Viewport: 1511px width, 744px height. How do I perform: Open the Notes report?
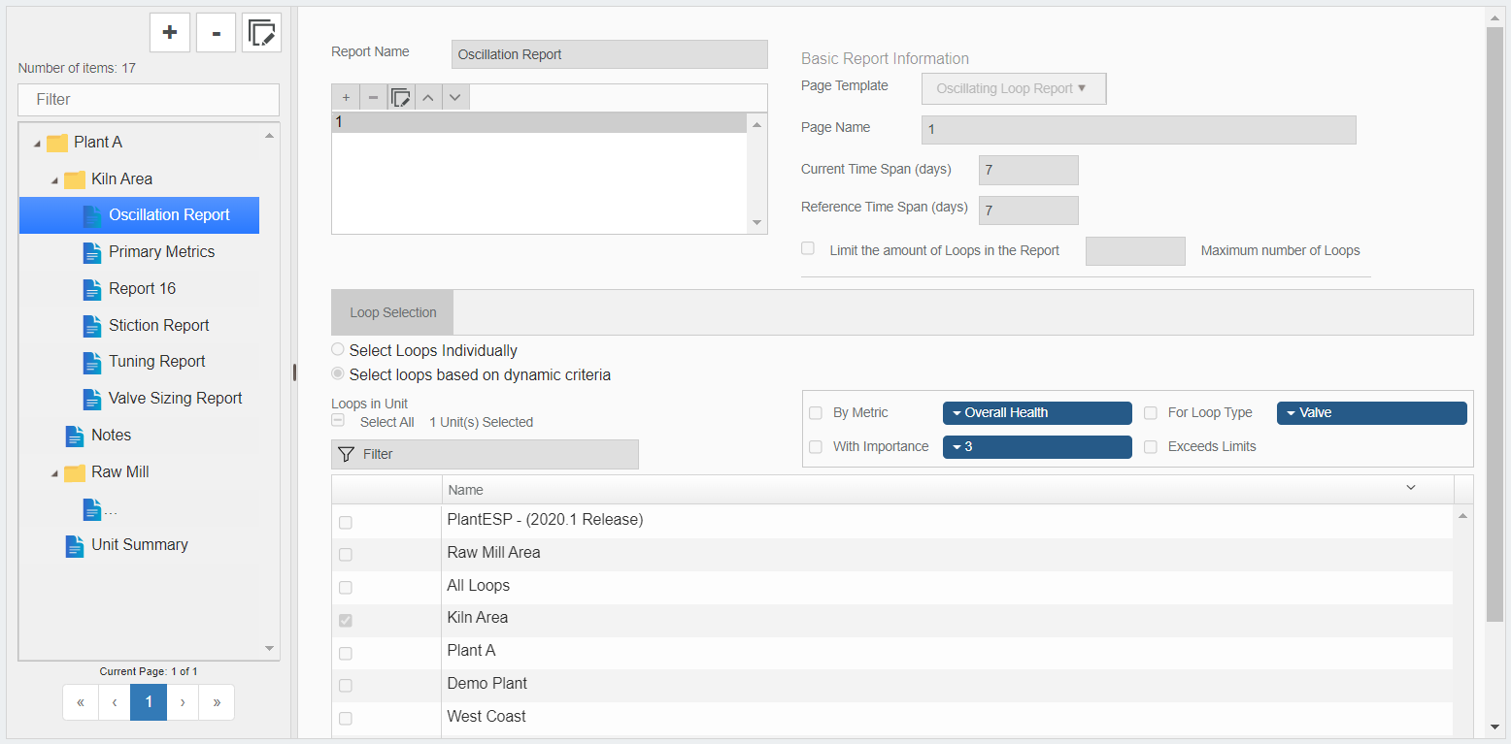[111, 436]
